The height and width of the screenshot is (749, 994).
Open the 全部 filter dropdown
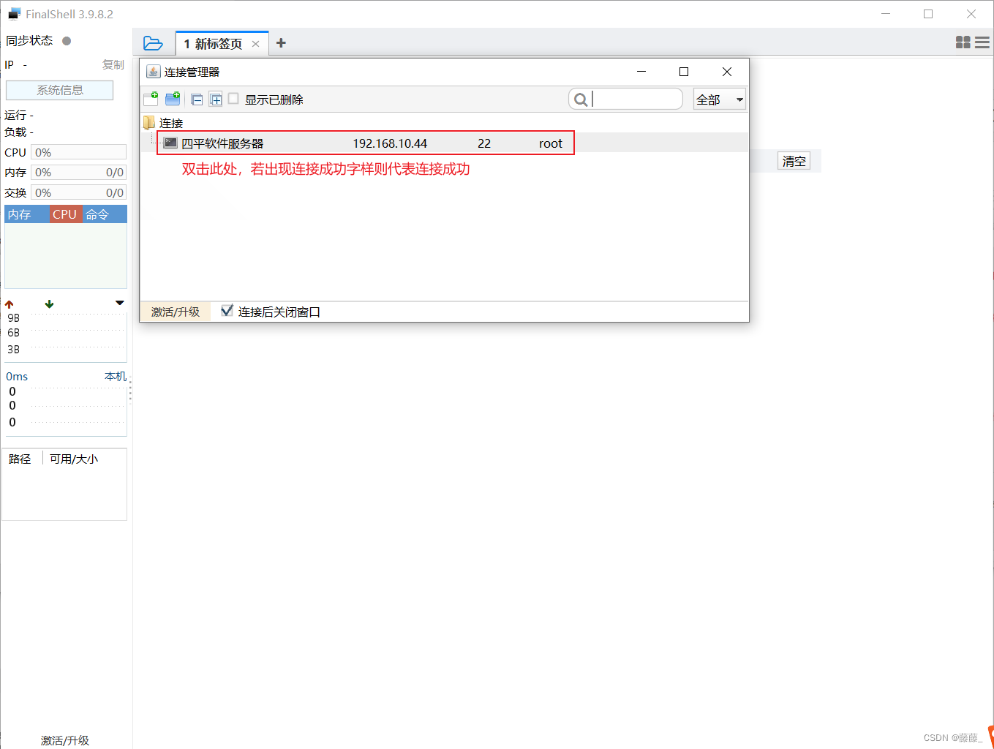coord(720,99)
